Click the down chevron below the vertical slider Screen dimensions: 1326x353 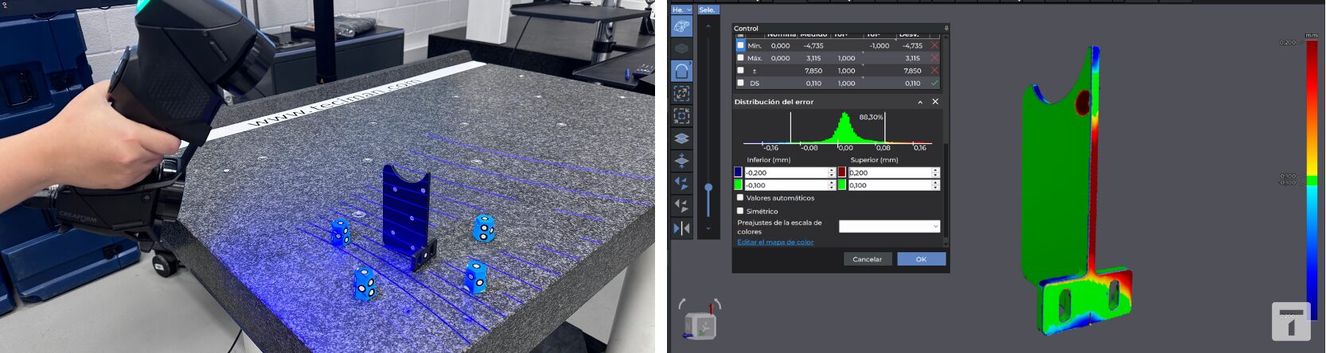click(708, 229)
